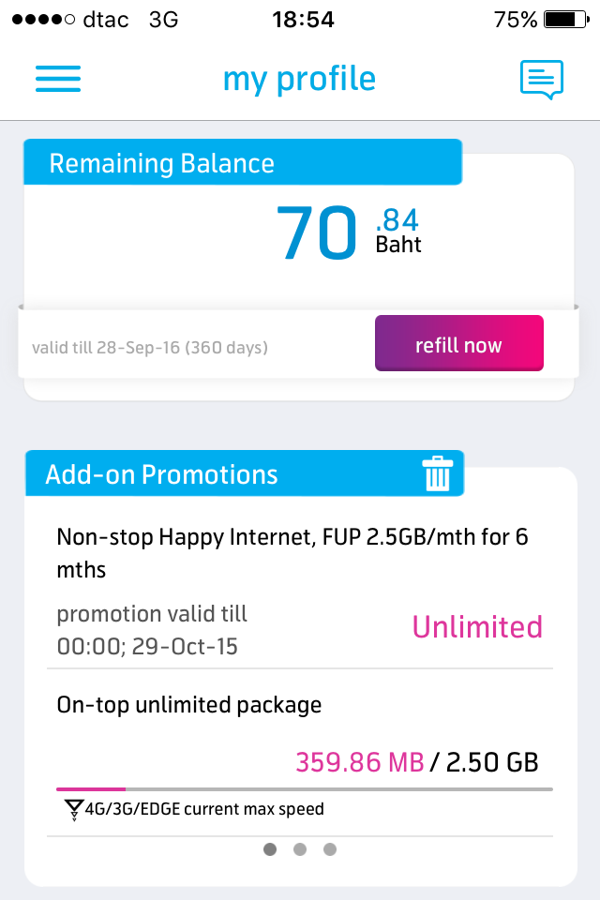Tap the my profile title
600x900 pixels.
pyautogui.click(x=299, y=79)
